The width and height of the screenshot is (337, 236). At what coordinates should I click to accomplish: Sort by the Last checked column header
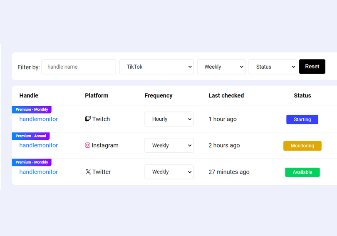(x=226, y=95)
